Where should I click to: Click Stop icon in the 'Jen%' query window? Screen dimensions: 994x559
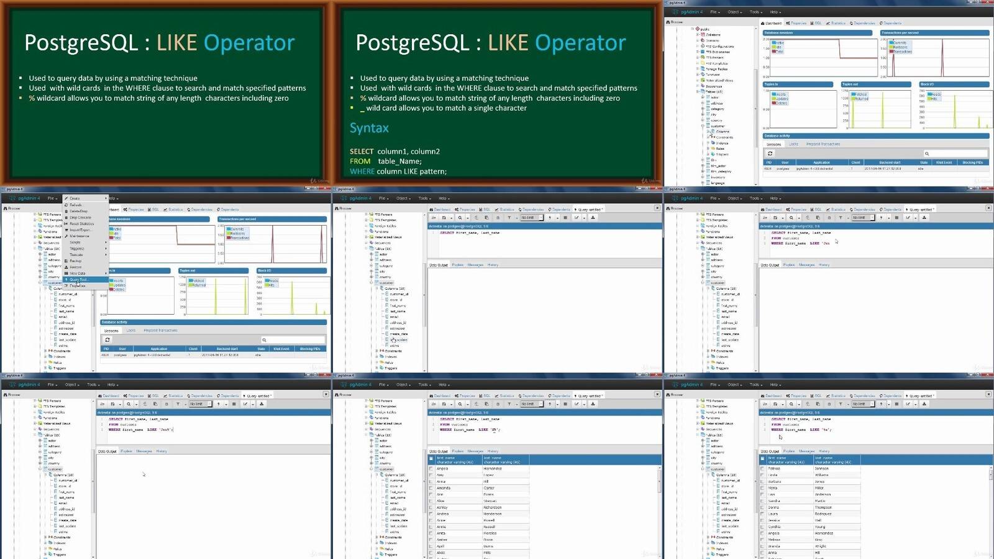(234, 404)
